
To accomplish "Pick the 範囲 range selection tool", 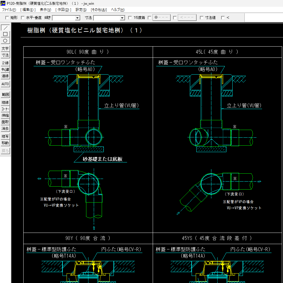I will click(5, 95).
